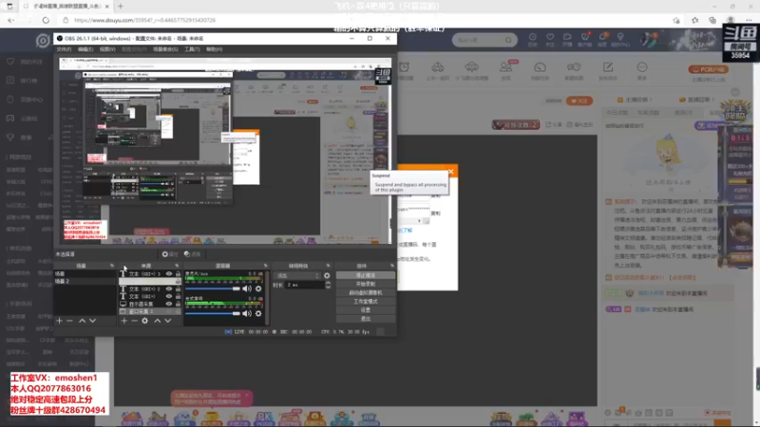
Task: Expand the 主播投稿 section arrow
Action: (651, 100)
